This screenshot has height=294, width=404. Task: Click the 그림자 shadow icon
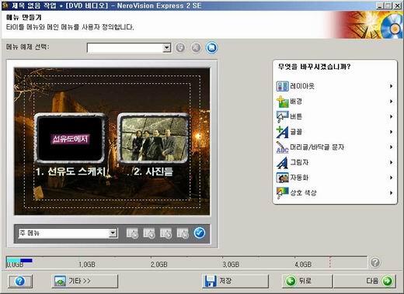[282, 162]
